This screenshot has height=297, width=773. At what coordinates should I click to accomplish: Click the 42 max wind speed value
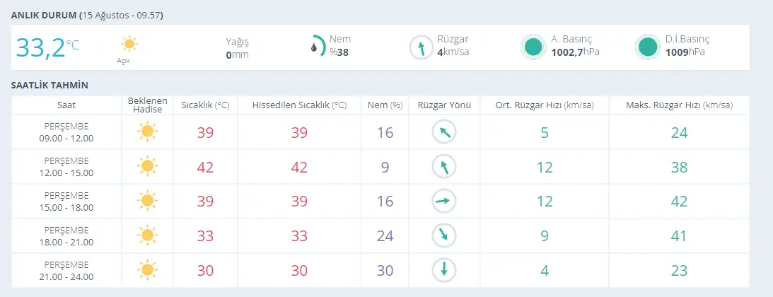[679, 202]
